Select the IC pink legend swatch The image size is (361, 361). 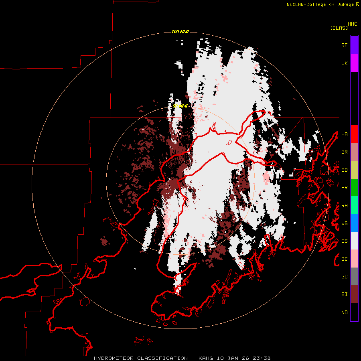(x=354, y=259)
